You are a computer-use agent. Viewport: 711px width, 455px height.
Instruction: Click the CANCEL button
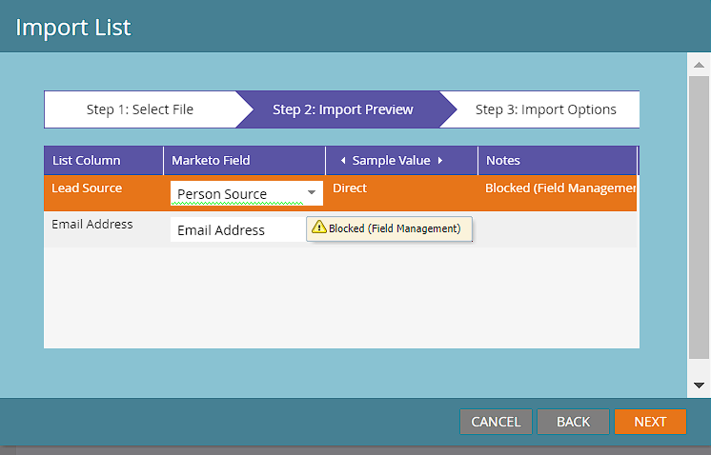click(496, 422)
